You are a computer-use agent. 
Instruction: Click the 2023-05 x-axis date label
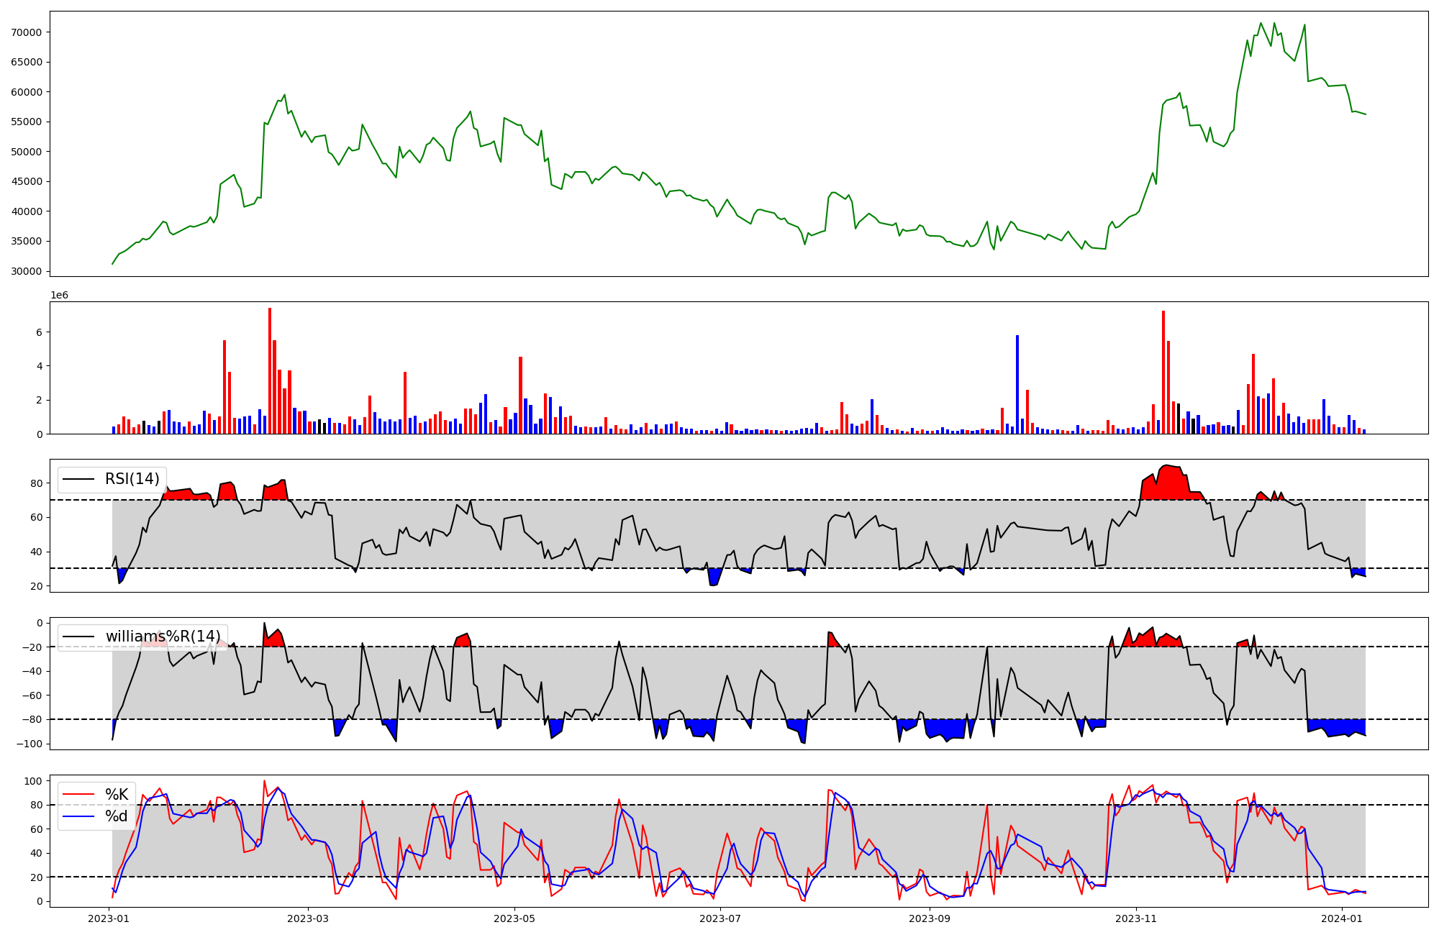[514, 918]
